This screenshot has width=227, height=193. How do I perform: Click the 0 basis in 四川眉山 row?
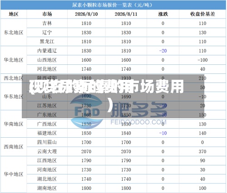(202, 142)
